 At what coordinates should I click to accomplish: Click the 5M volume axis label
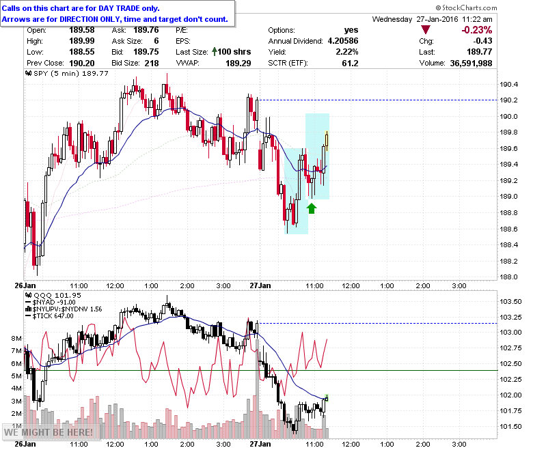tap(16, 376)
